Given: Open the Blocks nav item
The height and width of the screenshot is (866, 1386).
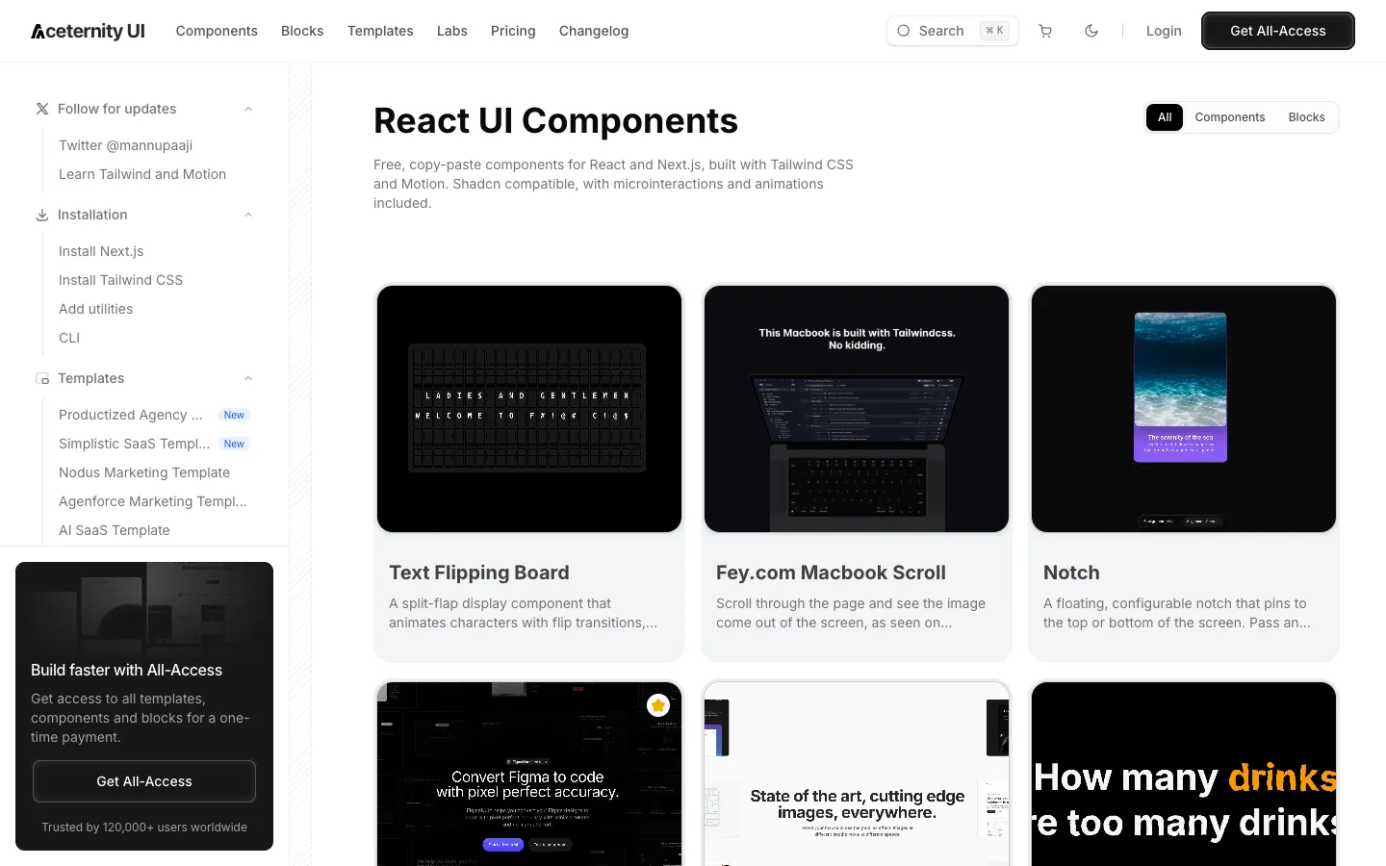Looking at the screenshot, I should [x=302, y=31].
